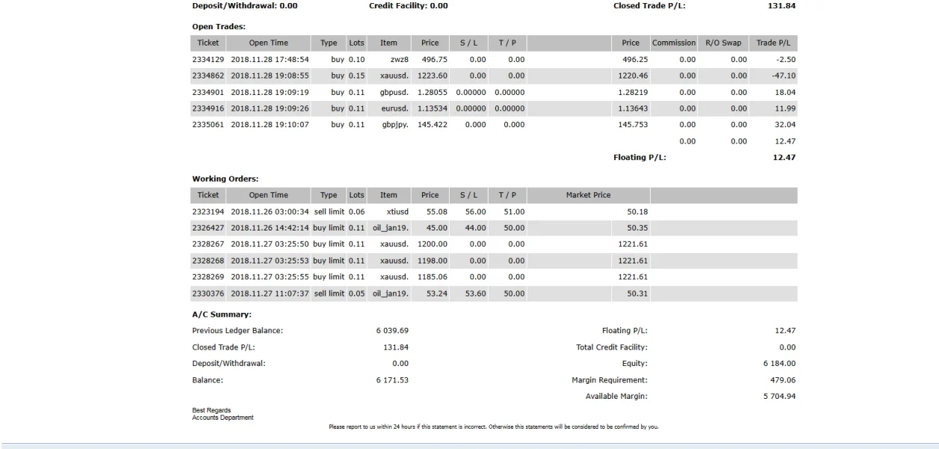939x449 pixels.
Task: Select the gbpusd. item cell
Action: tap(394, 92)
